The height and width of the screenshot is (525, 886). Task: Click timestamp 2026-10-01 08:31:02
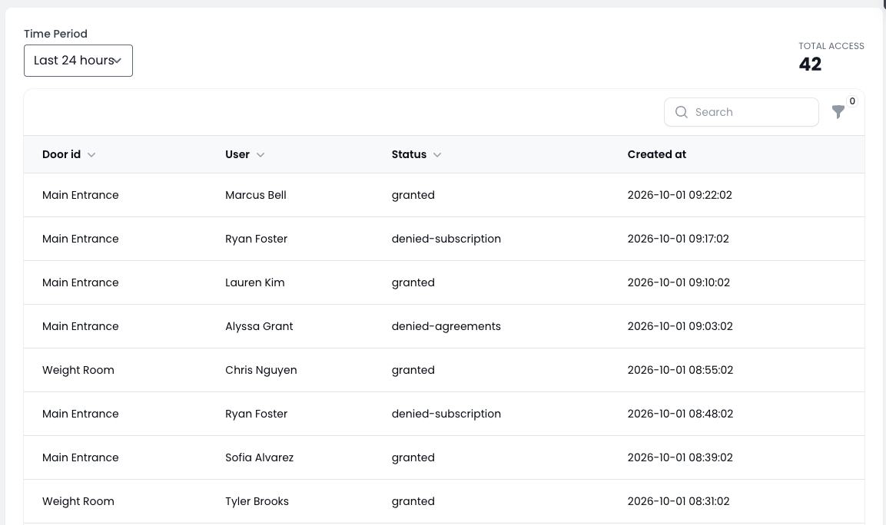point(679,501)
